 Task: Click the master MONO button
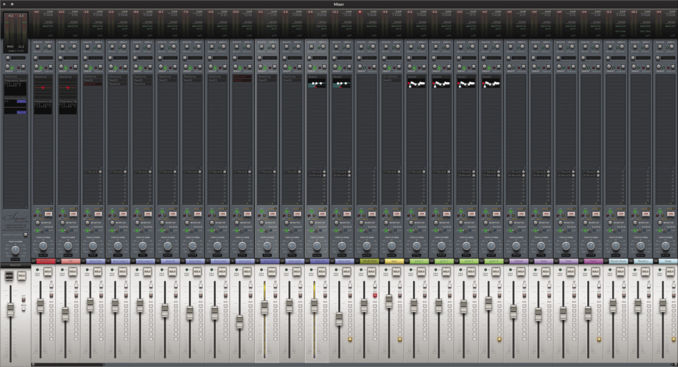[9, 276]
